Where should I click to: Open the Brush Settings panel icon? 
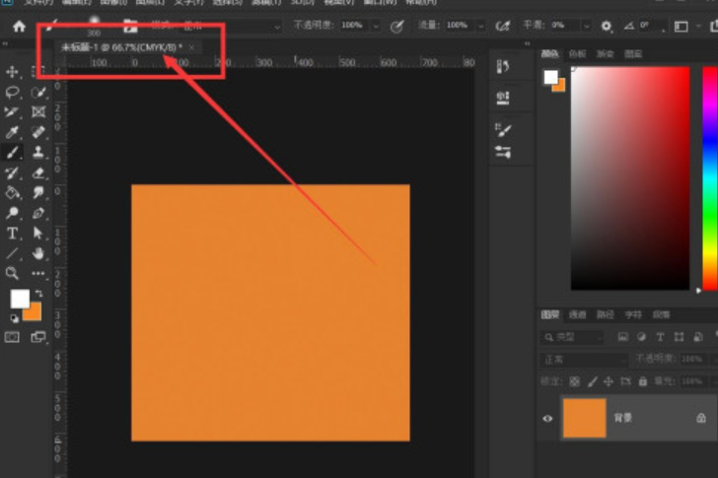[x=503, y=152]
